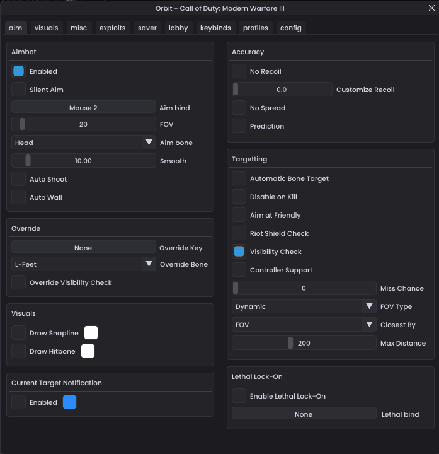Toggle Draw Hitbone checkbox
The width and height of the screenshot is (439, 454).
[18, 351]
